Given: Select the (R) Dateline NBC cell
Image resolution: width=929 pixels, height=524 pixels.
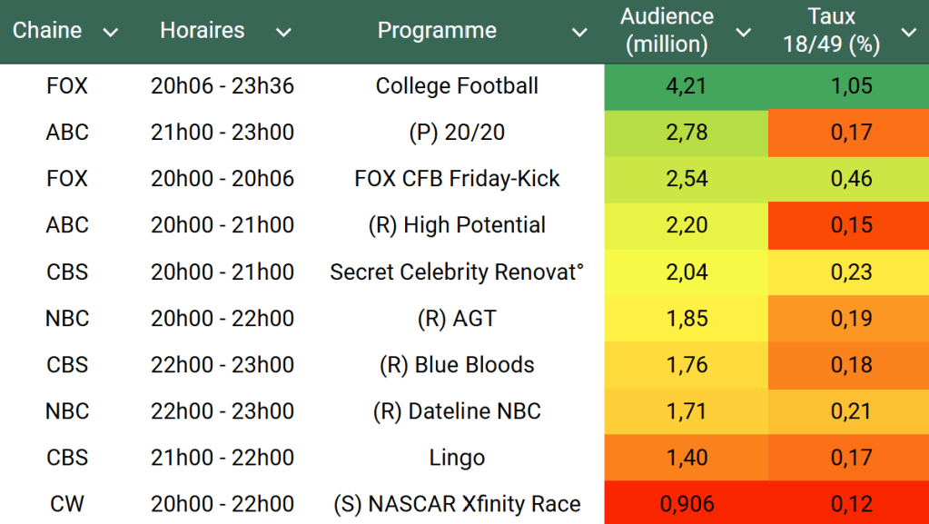Looking at the screenshot, I should (x=457, y=410).
